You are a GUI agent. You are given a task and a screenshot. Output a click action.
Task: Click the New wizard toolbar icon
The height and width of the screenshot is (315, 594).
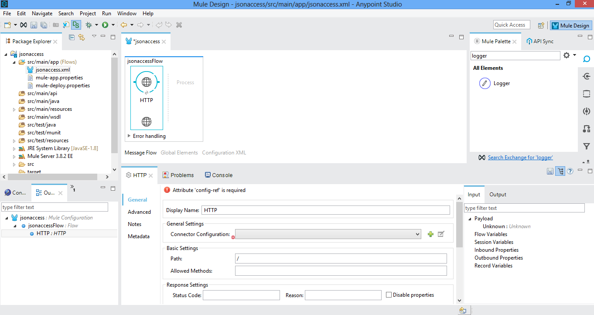[7, 25]
